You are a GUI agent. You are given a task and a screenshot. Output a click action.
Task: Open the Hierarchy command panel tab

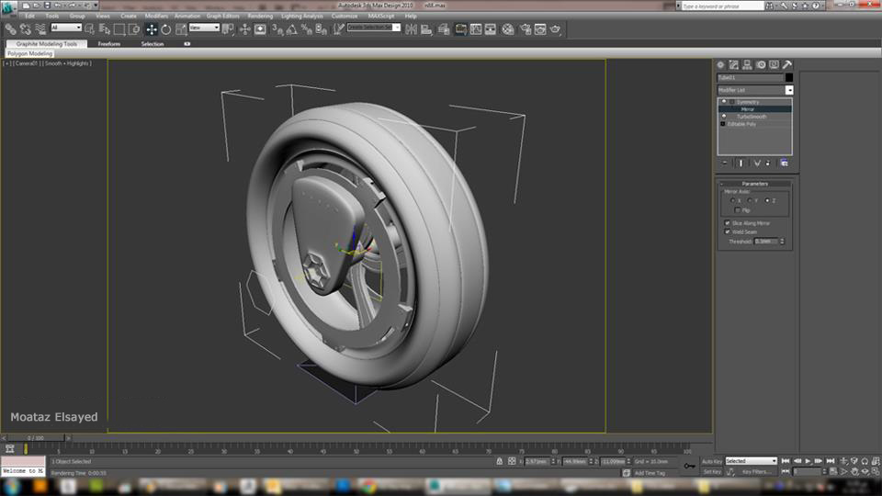(748, 64)
